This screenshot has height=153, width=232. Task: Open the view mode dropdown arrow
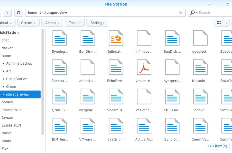(227, 23)
